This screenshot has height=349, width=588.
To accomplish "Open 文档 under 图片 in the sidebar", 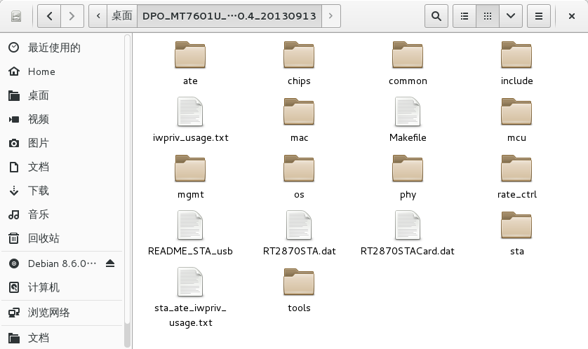I will (x=62, y=167).
